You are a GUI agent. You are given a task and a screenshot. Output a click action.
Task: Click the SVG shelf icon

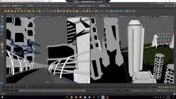[x=40, y=11]
